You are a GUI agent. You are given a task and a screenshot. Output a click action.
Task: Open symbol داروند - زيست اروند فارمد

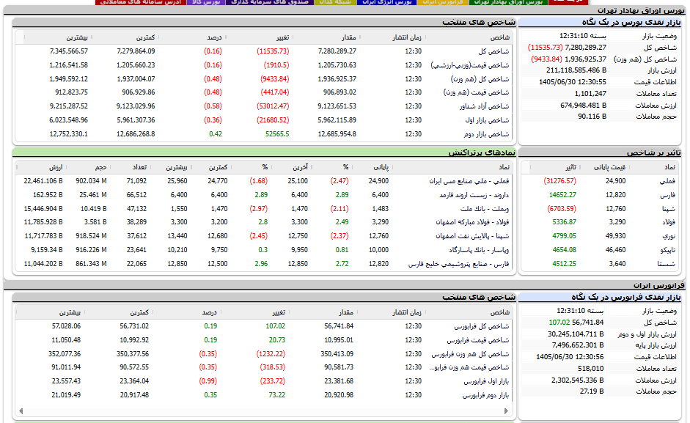coord(474,195)
